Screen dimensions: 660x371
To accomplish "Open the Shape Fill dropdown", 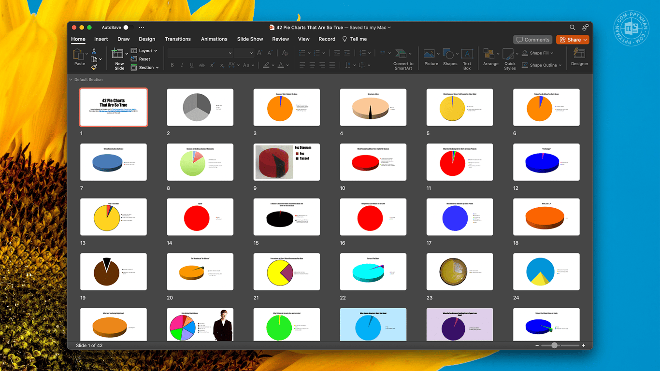I will click(x=538, y=53).
